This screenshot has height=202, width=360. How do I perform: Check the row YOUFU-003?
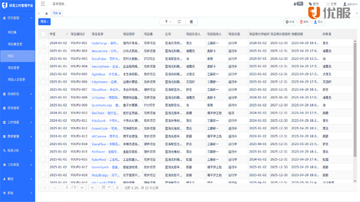pos(43,58)
